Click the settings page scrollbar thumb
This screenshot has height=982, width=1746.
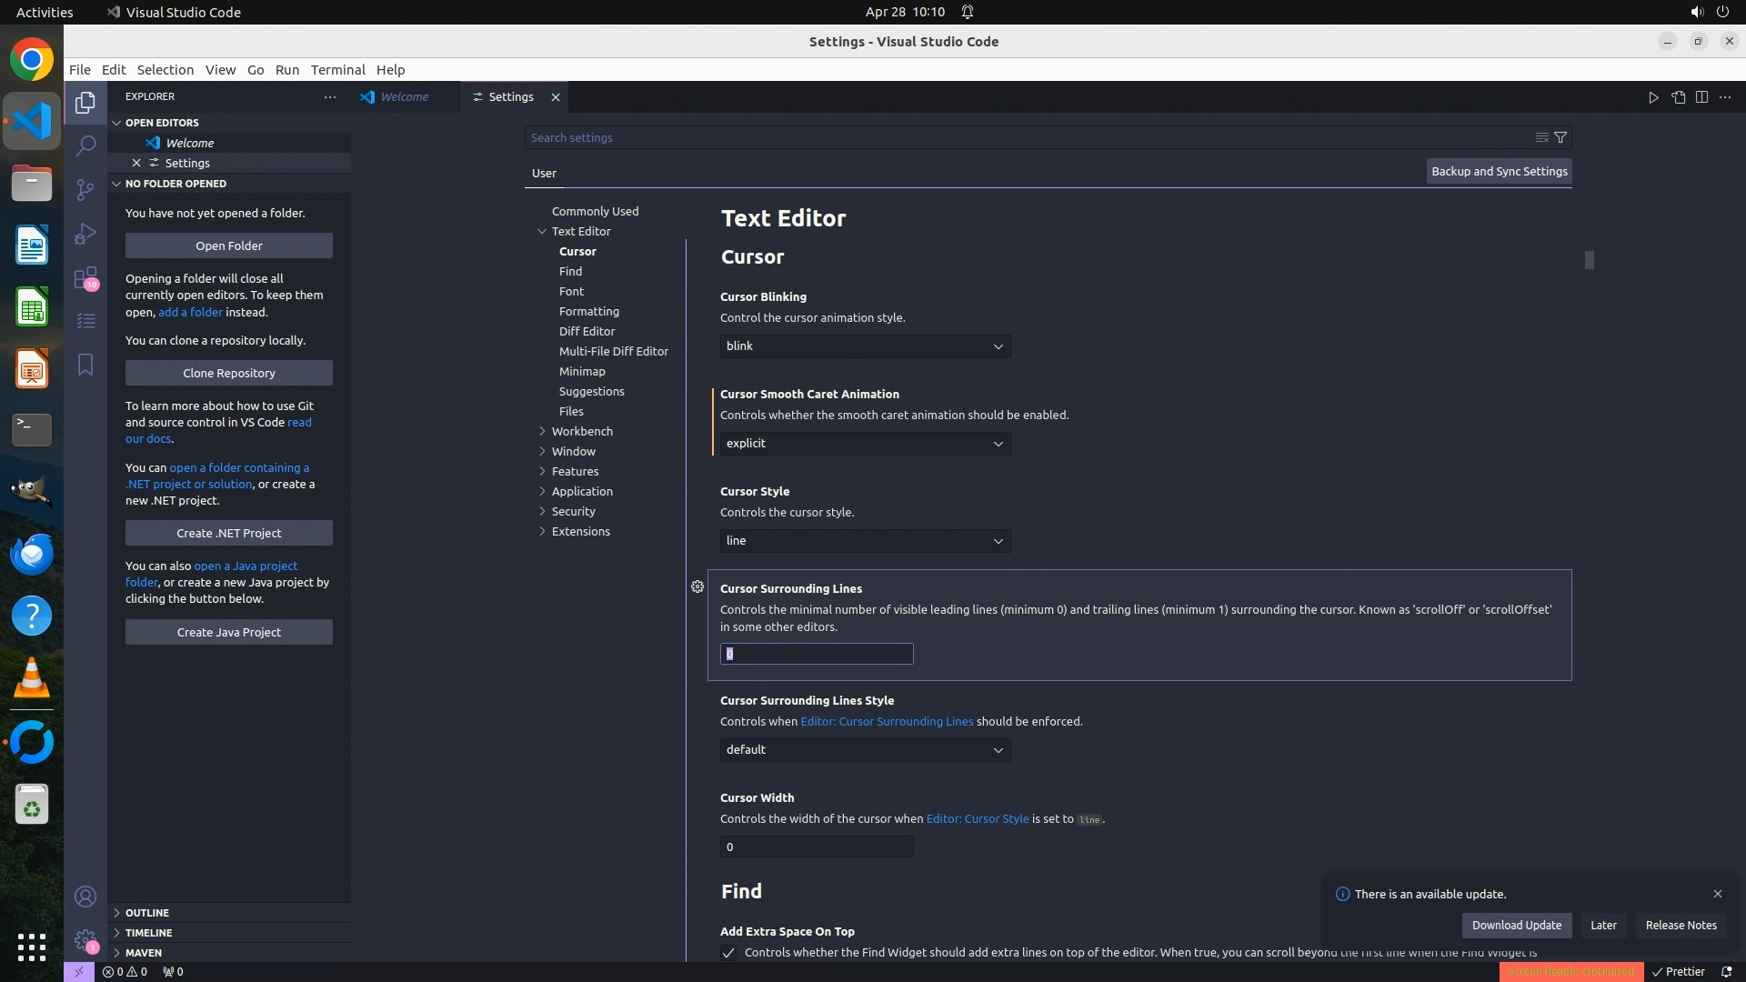tap(1589, 260)
